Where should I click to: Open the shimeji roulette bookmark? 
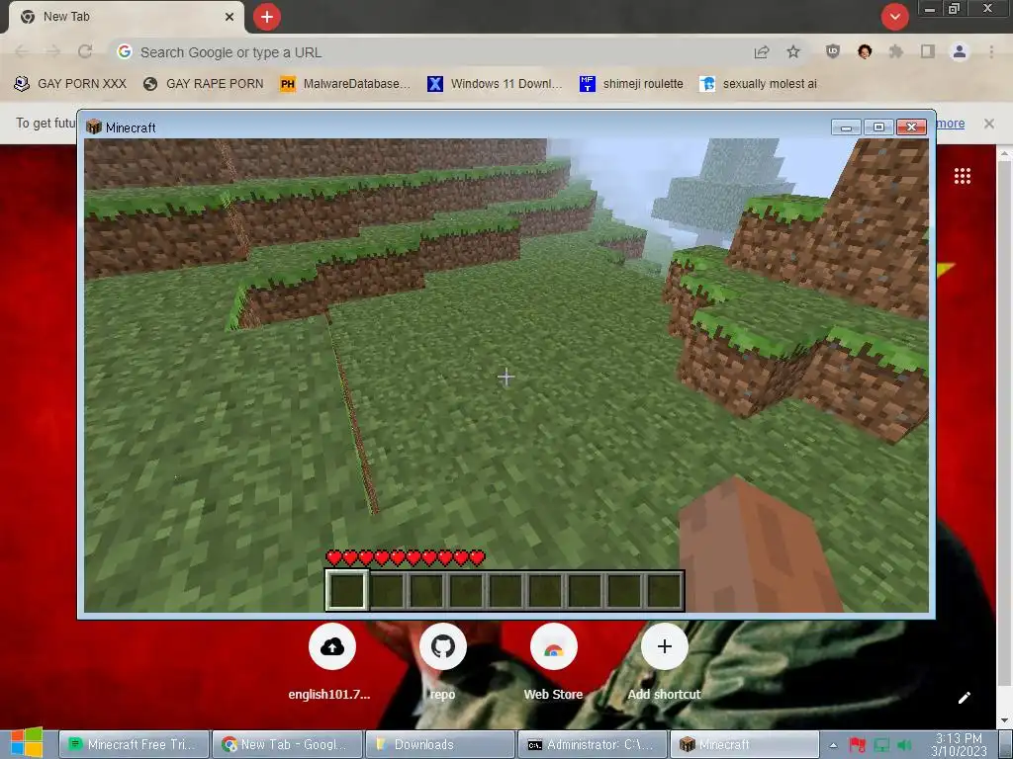[x=631, y=84]
